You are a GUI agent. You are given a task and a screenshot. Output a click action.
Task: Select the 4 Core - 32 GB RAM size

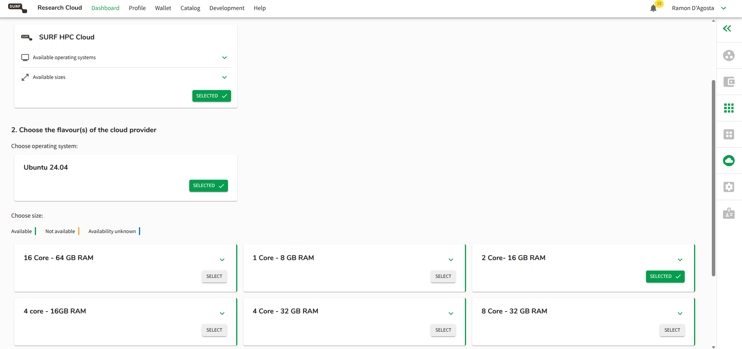(443, 330)
